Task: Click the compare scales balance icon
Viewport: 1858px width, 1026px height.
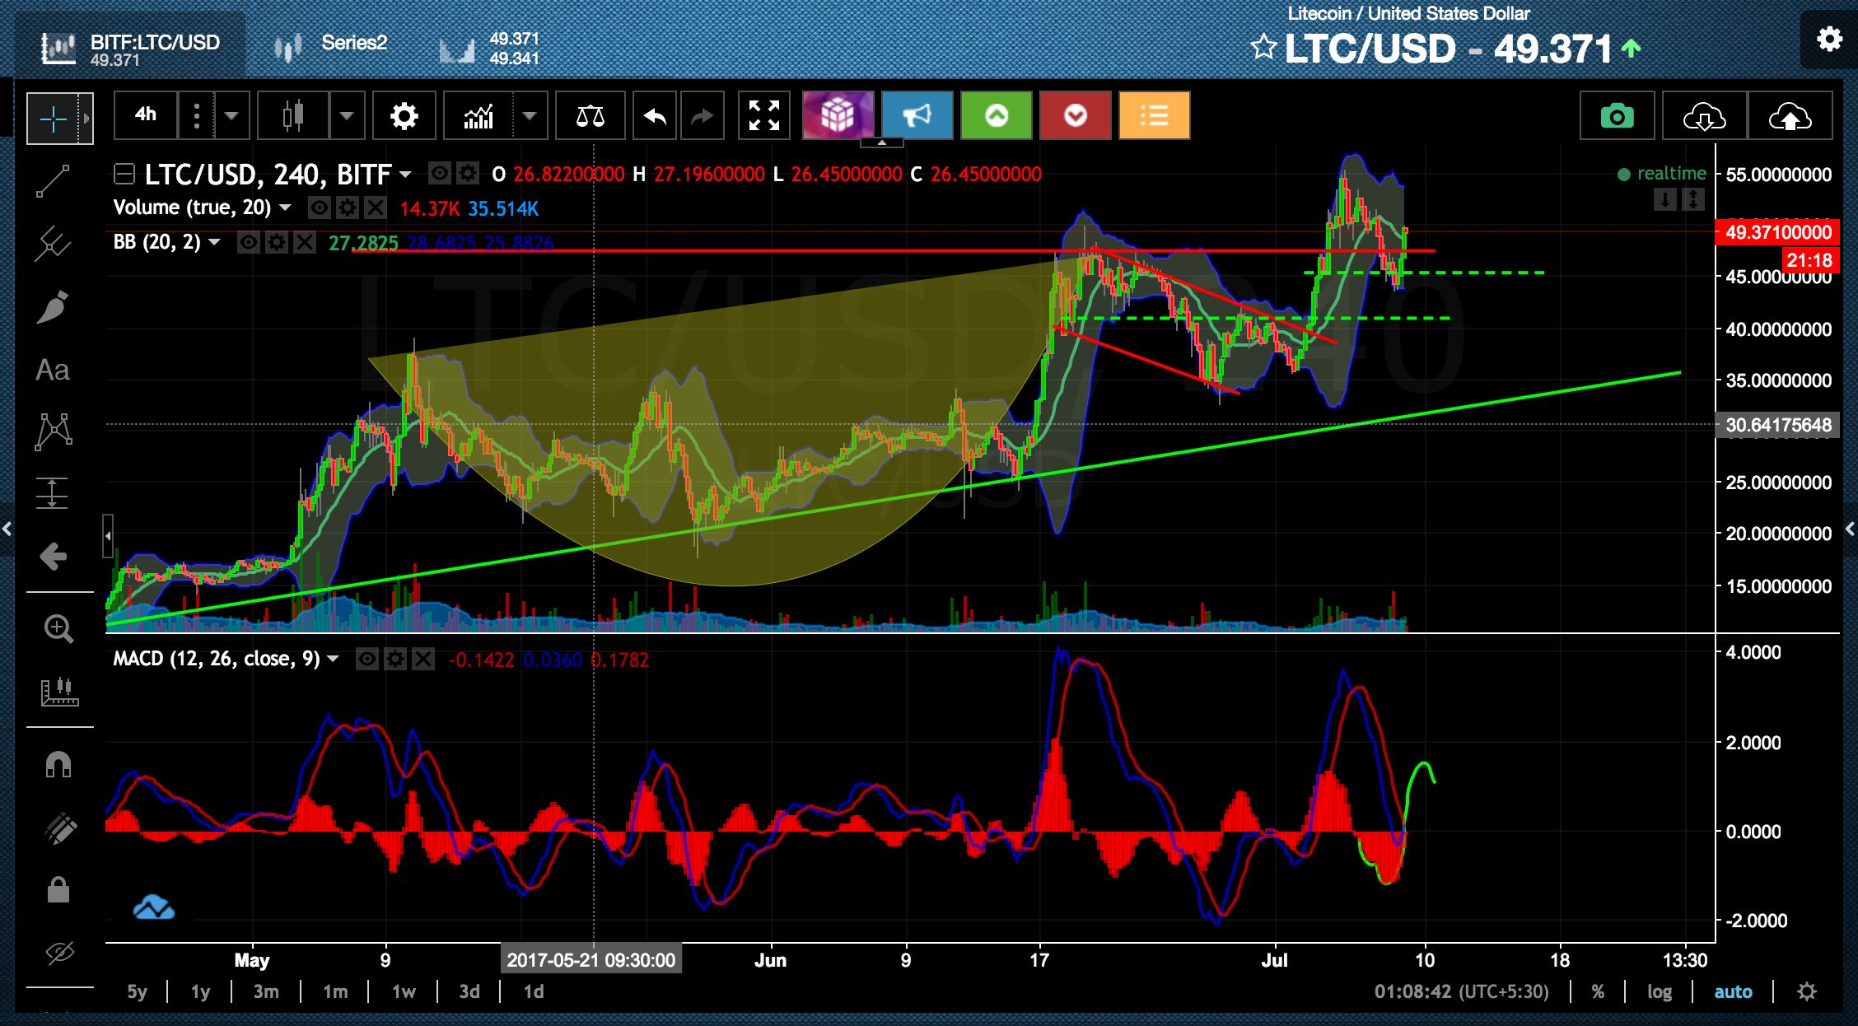Action: click(590, 116)
